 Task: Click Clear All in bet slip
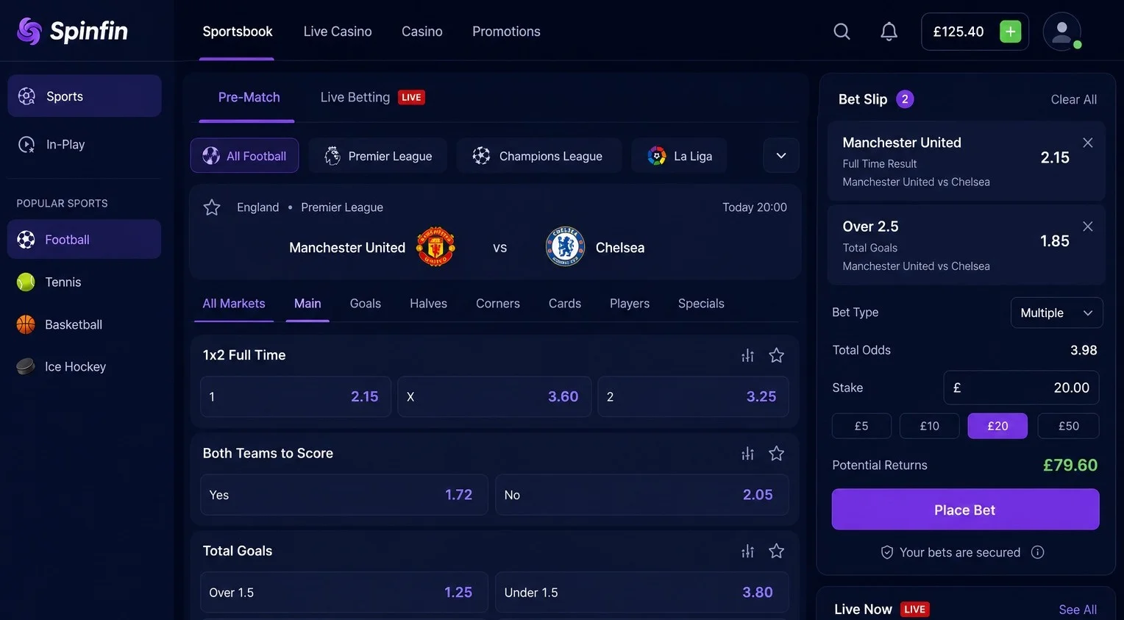click(x=1073, y=99)
